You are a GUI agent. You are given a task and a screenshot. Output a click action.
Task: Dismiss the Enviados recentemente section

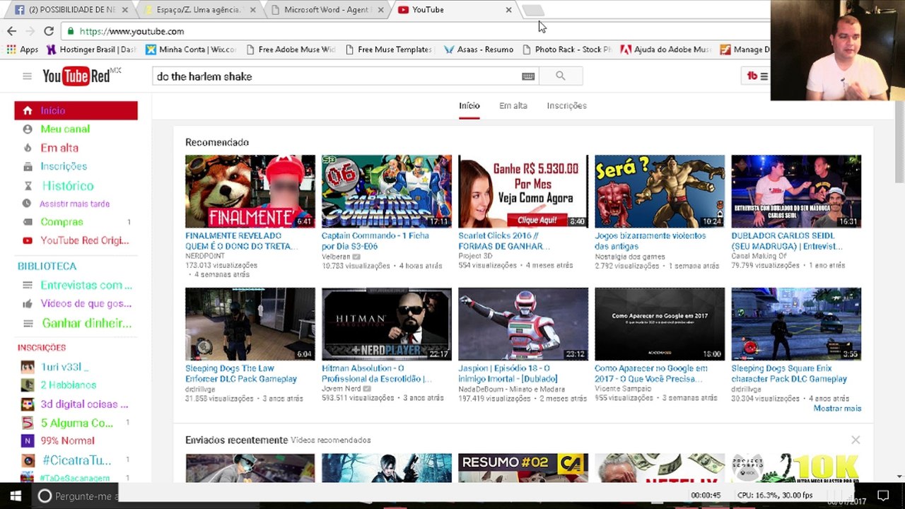(856, 440)
